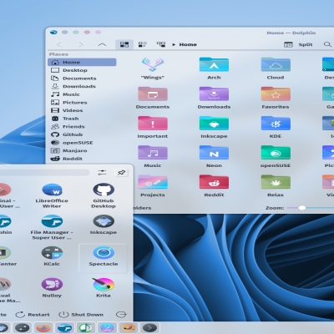Screen dimensions: 334x334
Task: Click the Dolphin window menu icon in title bar
Action: point(53,33)
